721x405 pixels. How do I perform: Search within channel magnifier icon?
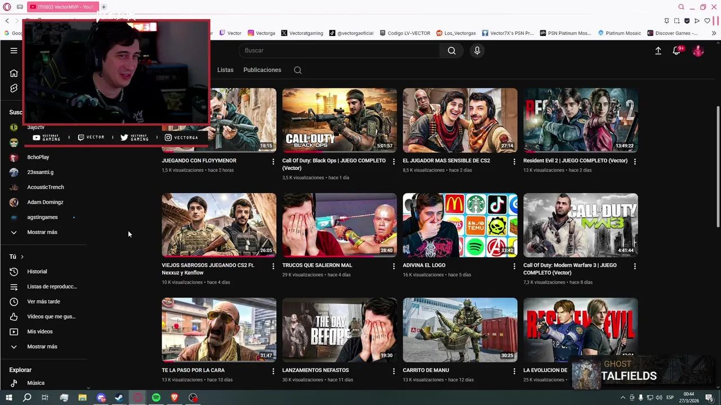tap(297, 70)
